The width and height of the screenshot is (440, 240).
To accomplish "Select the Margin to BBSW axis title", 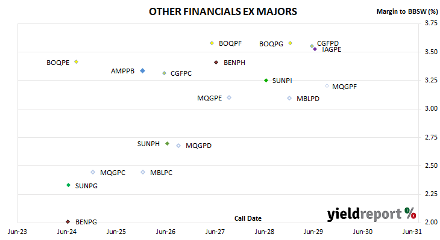I will coord(407,11).
